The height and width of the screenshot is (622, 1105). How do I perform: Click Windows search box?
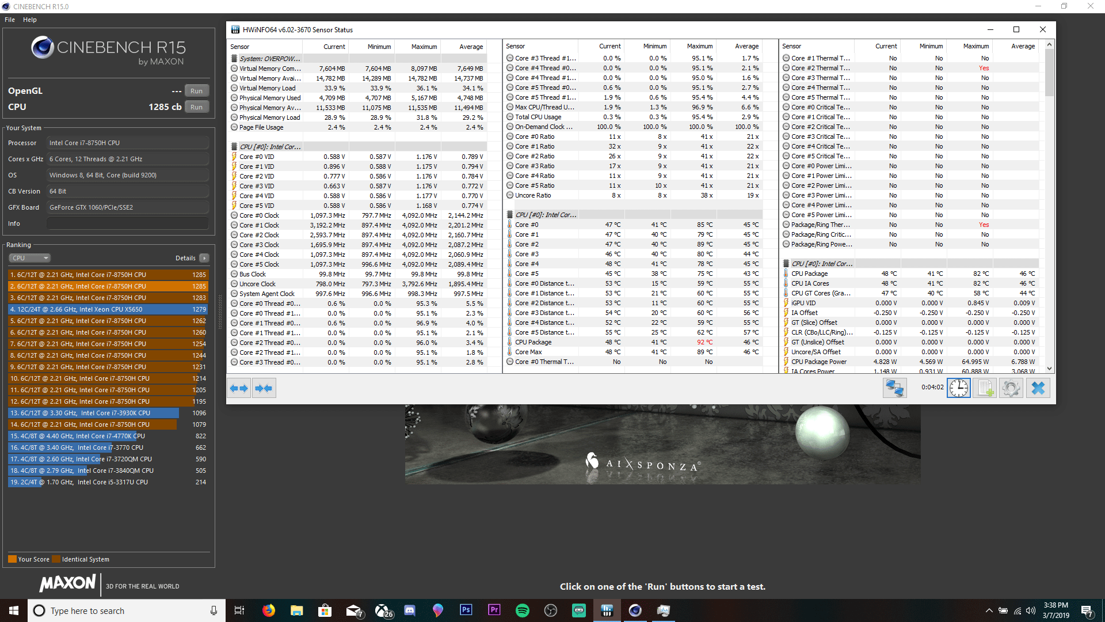(x=127, y=610)
